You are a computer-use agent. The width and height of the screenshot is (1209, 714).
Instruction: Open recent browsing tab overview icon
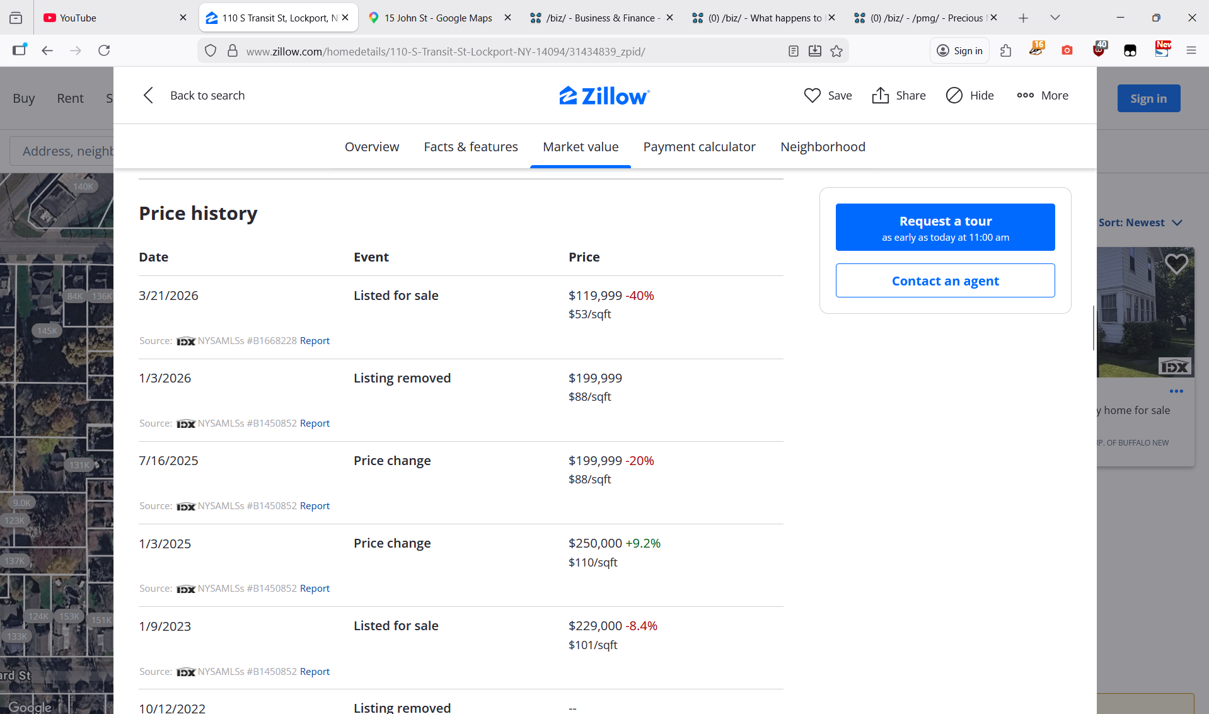click(x=16, y=18)
